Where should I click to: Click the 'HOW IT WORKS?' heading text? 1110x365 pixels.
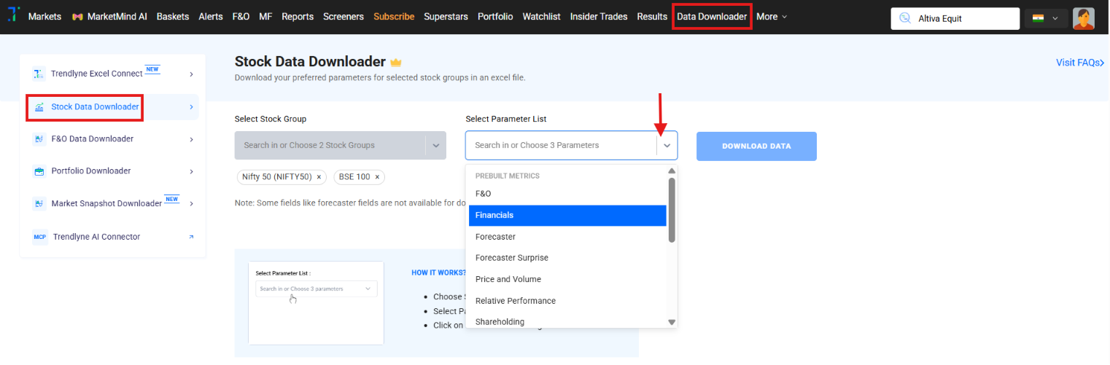tap(438, 272)
